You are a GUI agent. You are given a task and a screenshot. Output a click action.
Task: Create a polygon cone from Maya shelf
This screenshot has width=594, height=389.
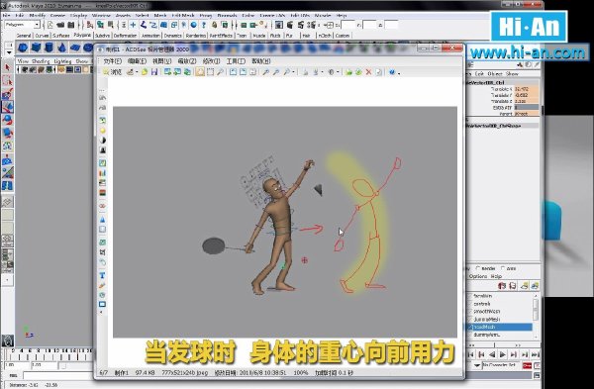62,49
